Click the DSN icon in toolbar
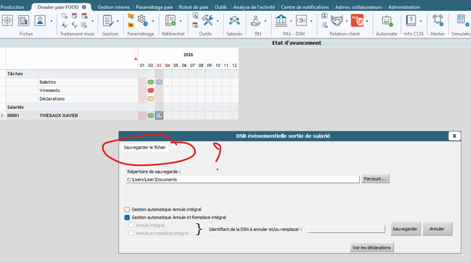 [x=301, y=21]
